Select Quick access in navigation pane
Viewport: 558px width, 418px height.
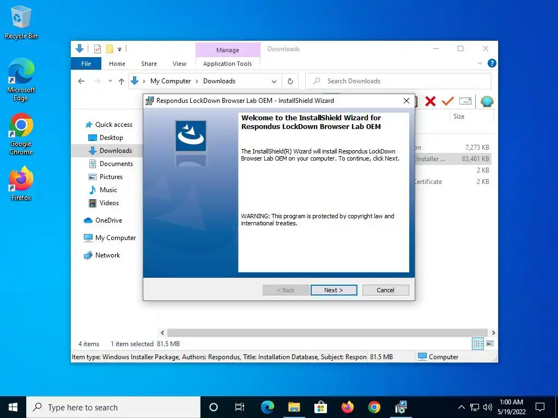coord(113,125)
